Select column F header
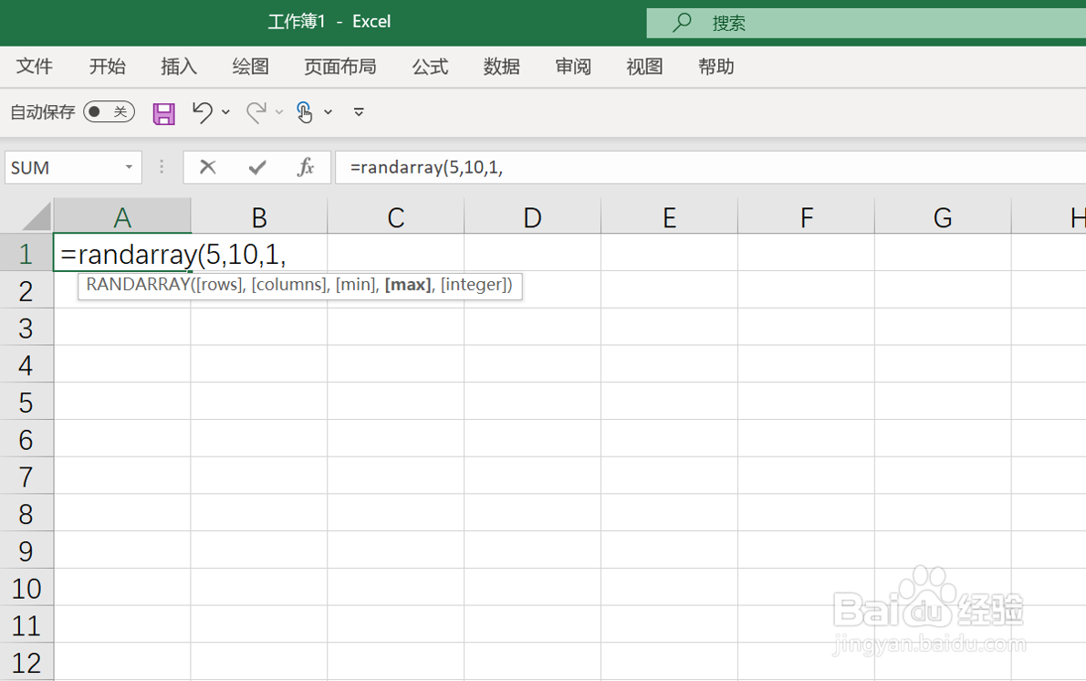The height and width of the screenshot is (681, 1086). point(806,217)
